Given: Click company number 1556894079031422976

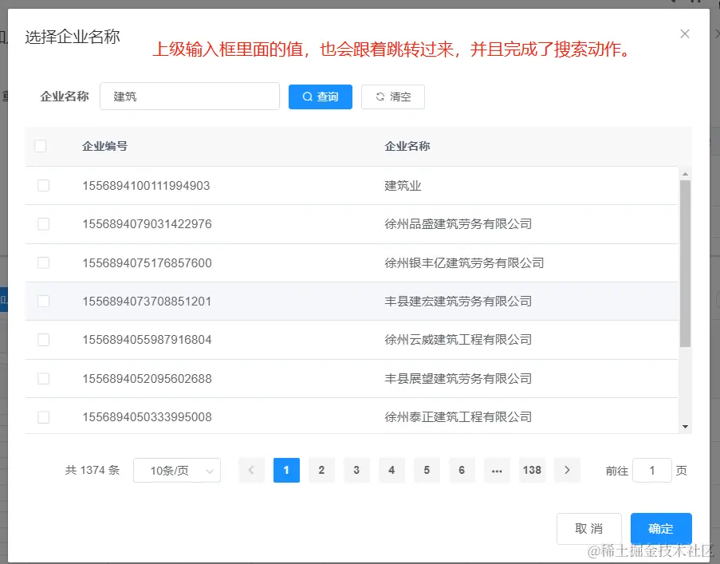Looking at the screenshot, I should 147,224.
